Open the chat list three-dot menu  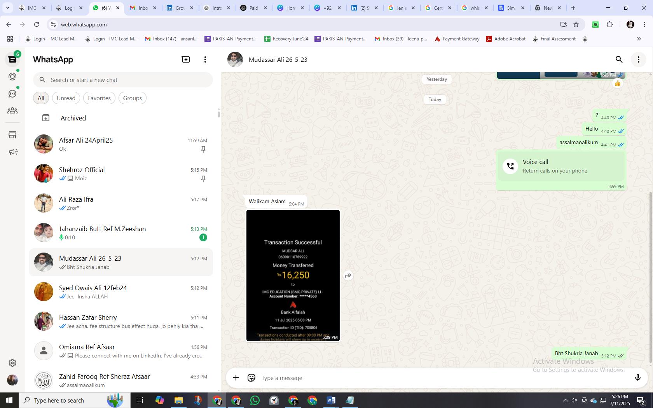tap(205, 59)
